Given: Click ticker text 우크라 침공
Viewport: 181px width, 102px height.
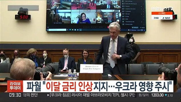Looking at the screenshot, I should click(x=60, y=95).
